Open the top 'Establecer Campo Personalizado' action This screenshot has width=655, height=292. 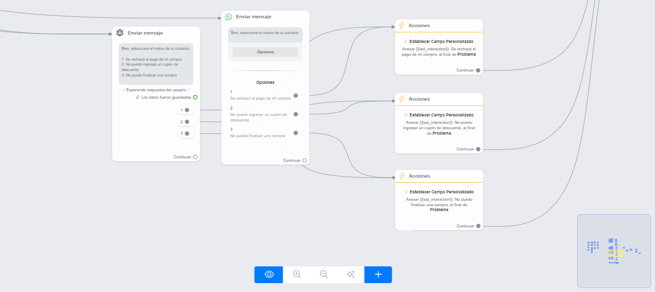438,41
